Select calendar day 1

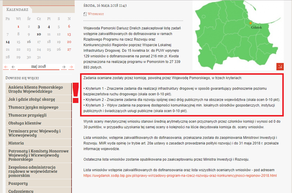[x=18, y=26]
